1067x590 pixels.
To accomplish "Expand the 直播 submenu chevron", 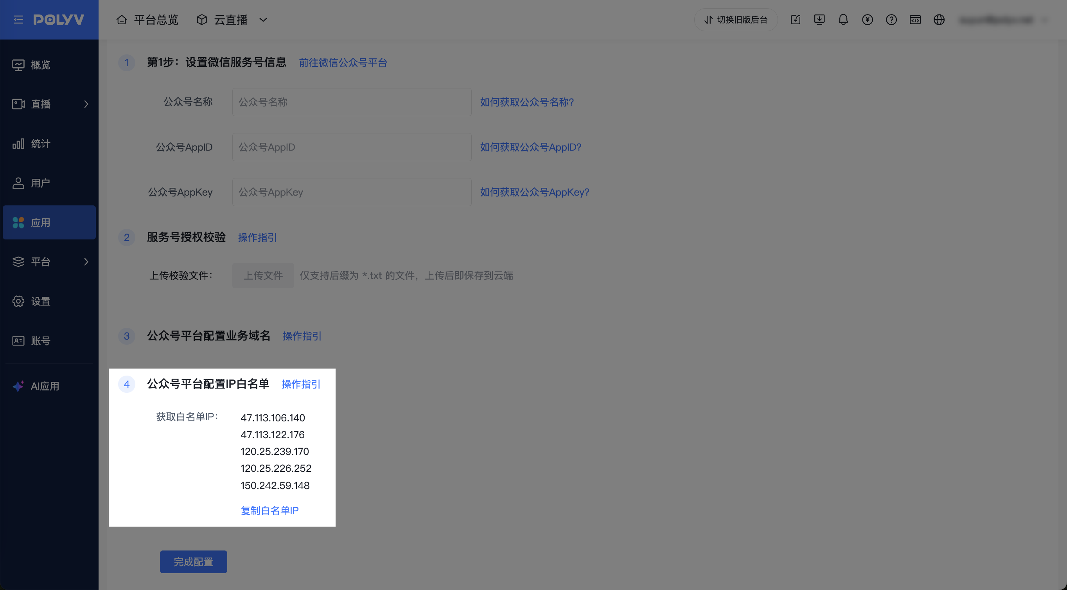I will [86, 104].
